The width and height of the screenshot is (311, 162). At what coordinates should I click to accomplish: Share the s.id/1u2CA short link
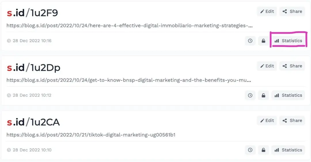point(292,121)
